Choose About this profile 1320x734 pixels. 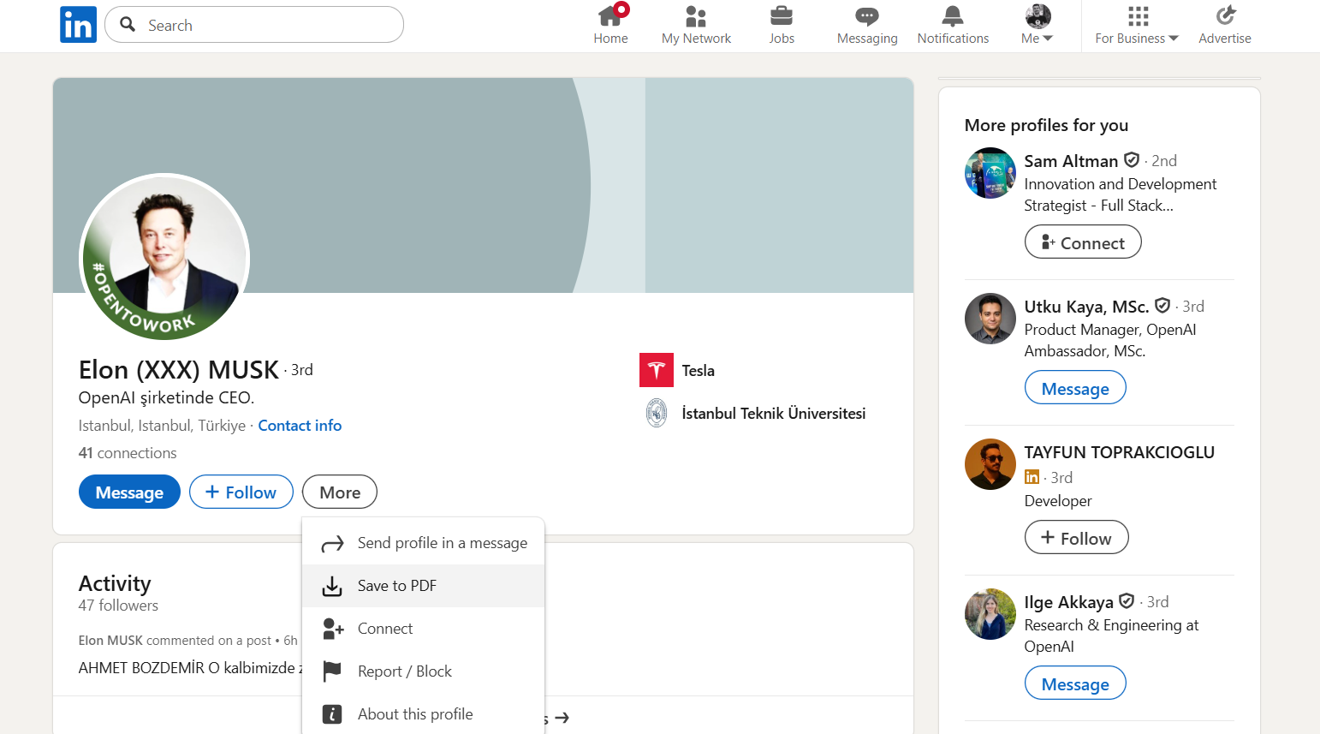point(415,713)
